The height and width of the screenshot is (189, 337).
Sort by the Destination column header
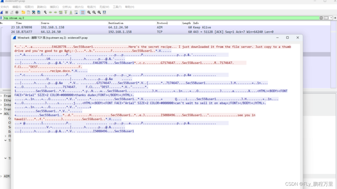point(132,23)
